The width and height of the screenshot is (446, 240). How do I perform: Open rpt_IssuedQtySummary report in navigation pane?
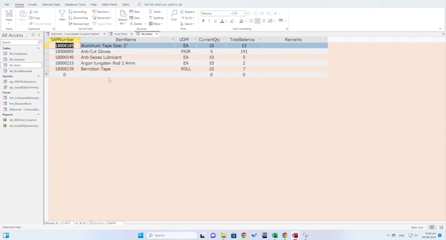click(24, 126)
